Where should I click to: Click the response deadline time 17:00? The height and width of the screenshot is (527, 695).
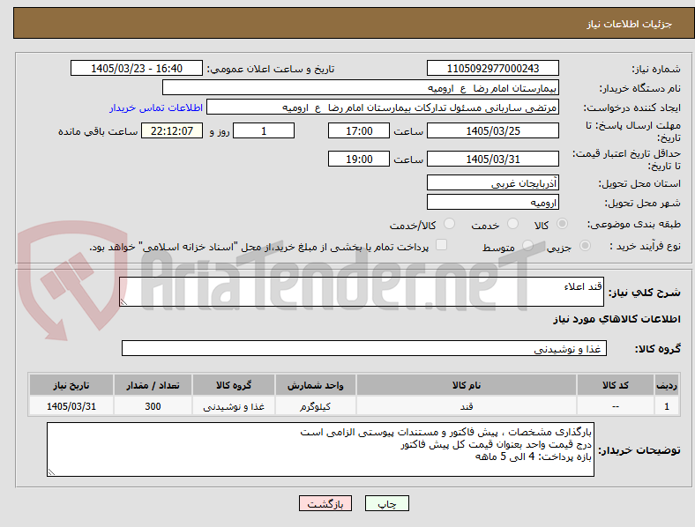click(359, 130)
